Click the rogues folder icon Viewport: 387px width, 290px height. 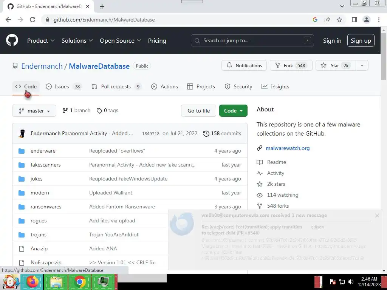point(22,221)
